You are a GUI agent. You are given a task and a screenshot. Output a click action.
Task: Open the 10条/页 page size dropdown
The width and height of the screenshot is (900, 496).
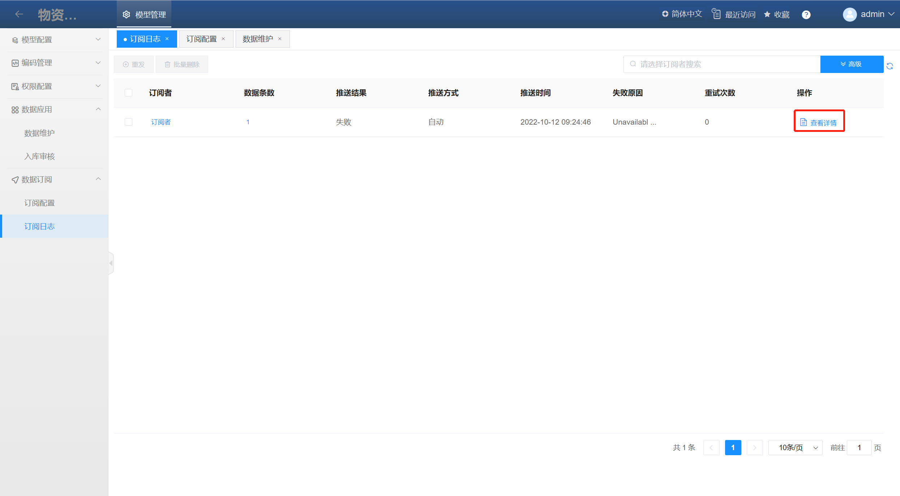point(795,448)
